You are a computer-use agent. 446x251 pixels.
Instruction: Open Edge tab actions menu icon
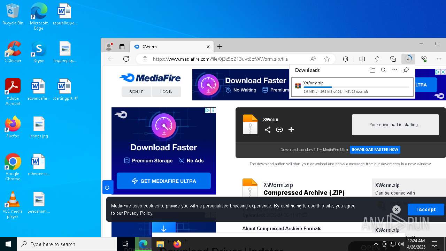tap(122, 47)
